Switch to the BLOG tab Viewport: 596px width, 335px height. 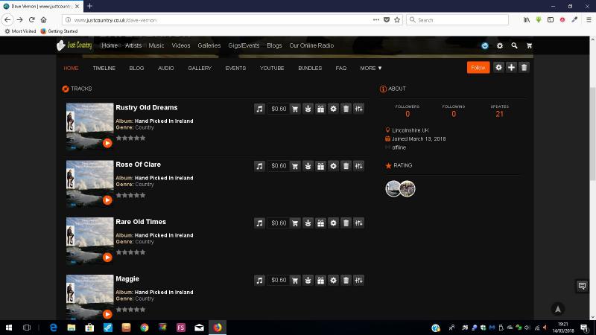(136, 68)
